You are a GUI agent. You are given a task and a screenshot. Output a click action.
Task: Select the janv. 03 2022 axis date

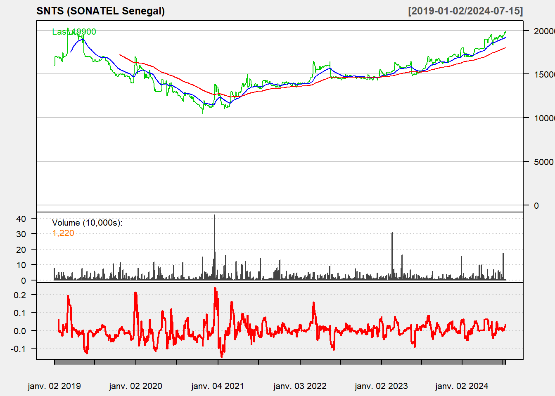coord(300,386)
